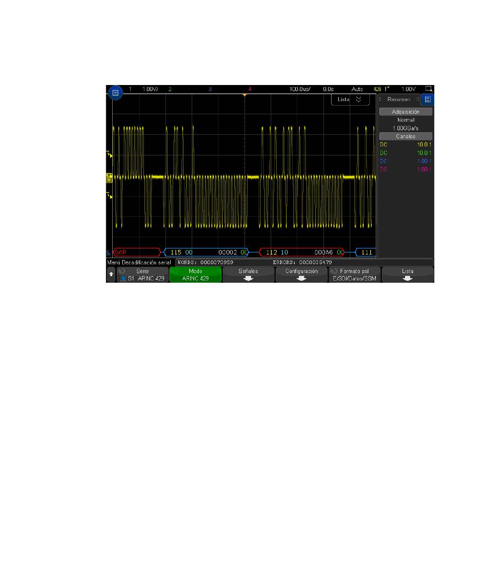The height and width of the screenshot is (586, 478).
Task: Select channel 1 in the top bar
Action: tap(130, 89)
